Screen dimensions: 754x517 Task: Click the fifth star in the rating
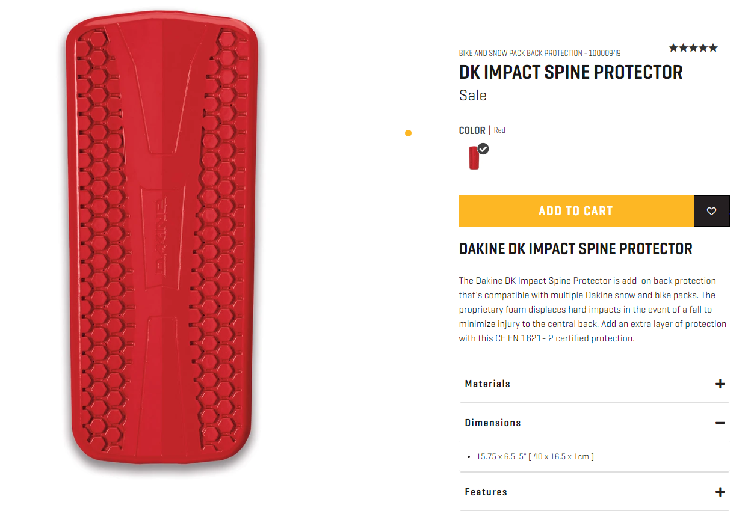click(713, 48)
